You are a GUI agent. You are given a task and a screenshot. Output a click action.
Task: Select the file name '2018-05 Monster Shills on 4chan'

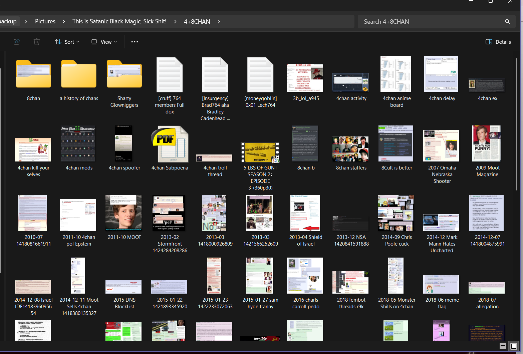click(397, 303)
